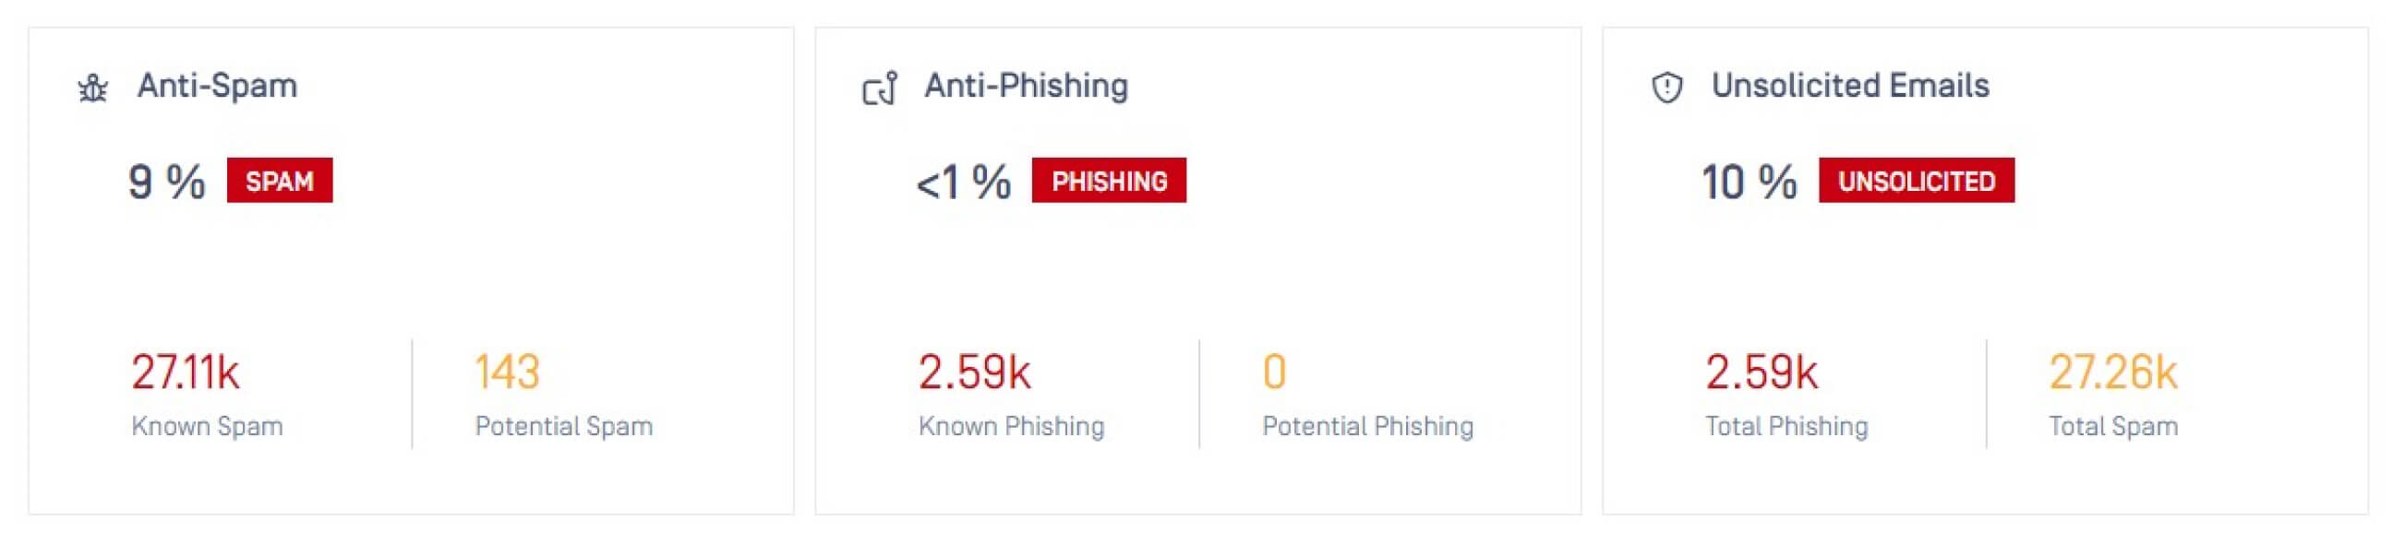2393x544 pixels.
Task: Select the 27.11k Known Spam count
Action: tap(186, 373)
